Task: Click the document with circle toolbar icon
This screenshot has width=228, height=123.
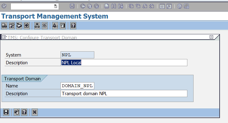Action: click(27, 26)
